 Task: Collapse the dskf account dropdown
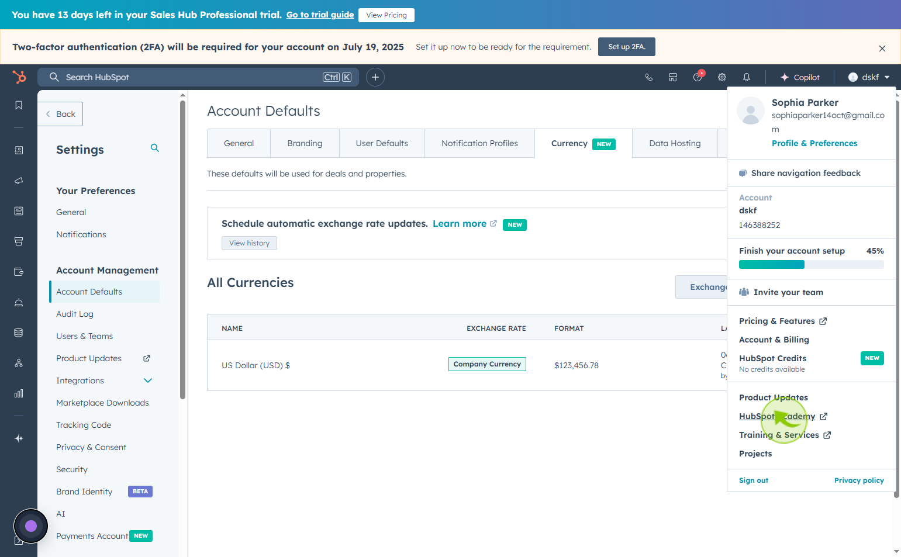(x=869, y=77)
